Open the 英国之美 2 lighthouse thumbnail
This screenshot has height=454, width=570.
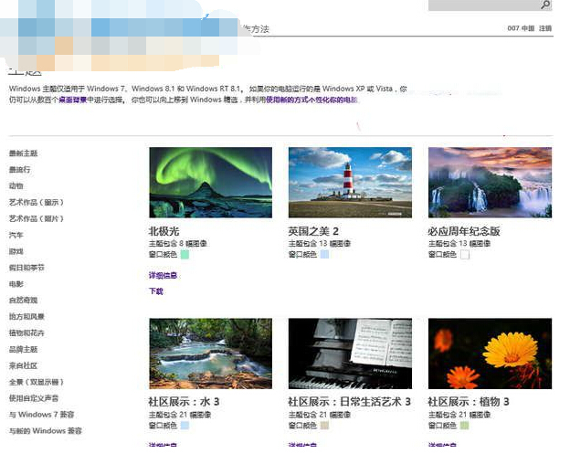[x=349, y=182]
